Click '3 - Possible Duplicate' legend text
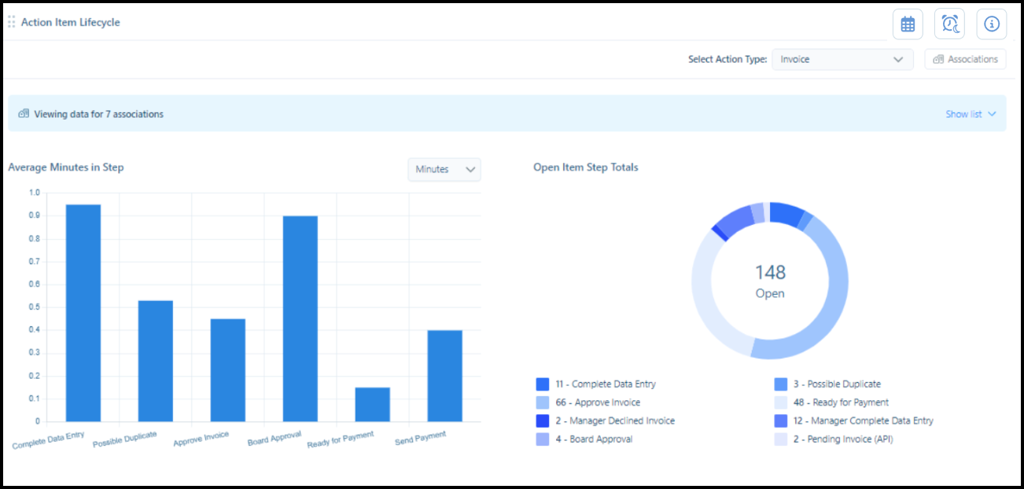Viewport: 1024px width, 489px height. (x=837, y=384)
